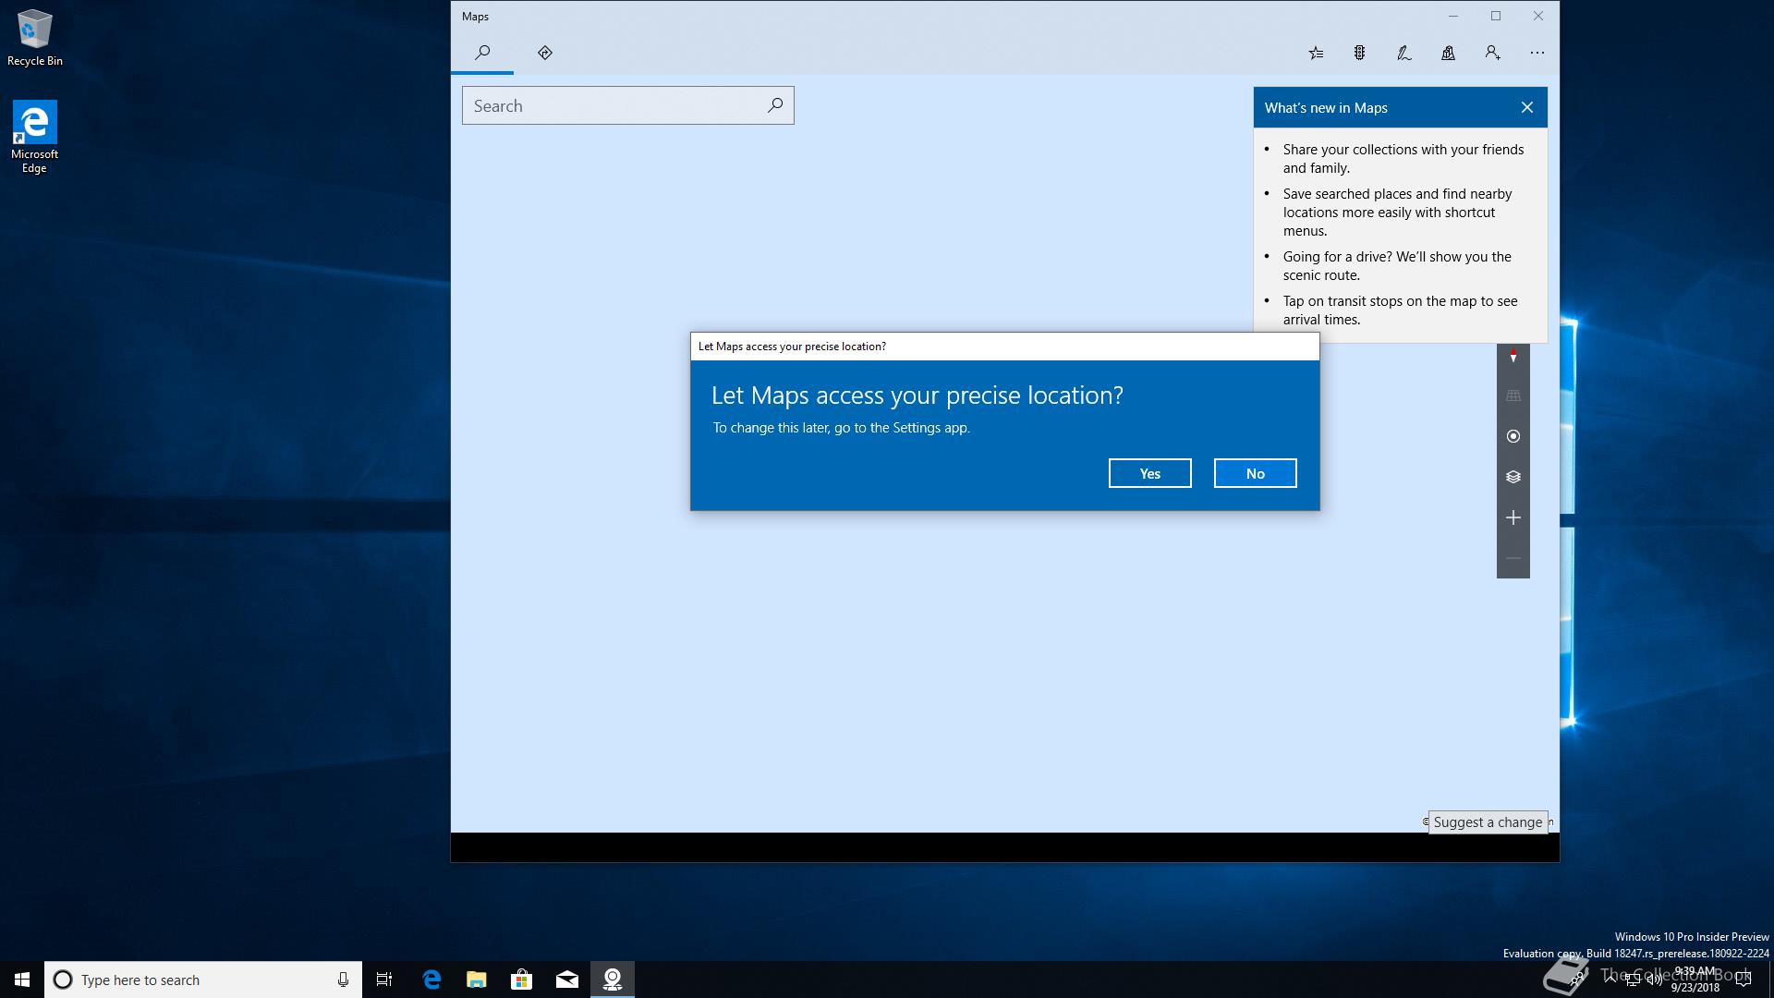Open the Saved places favorites icon
Screen dimensions: 1774x998
1316,54
